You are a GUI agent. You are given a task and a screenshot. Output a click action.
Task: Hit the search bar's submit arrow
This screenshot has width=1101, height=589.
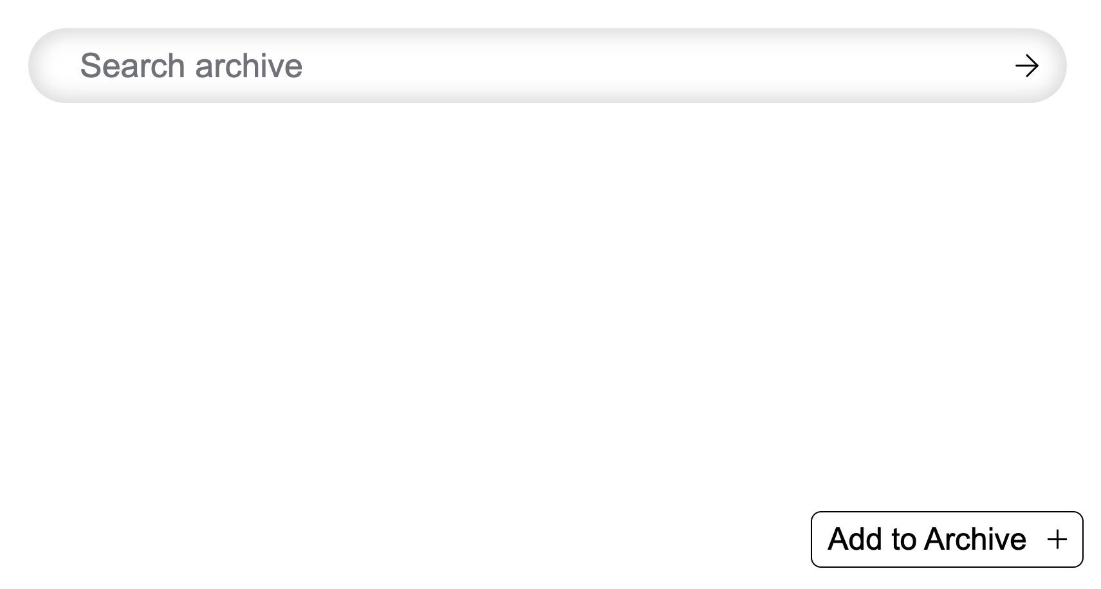[x=1026, y=66]
